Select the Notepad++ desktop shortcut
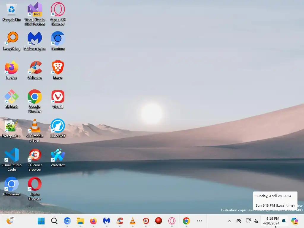 (12, 128)
